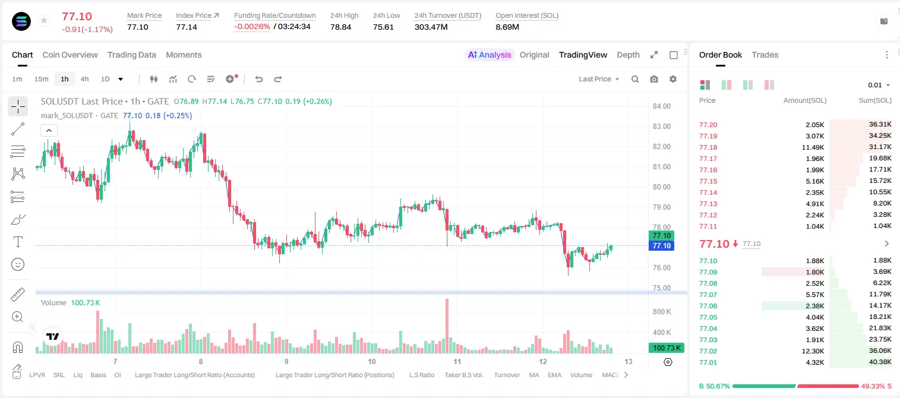900x398 pixels.
Task: Select the text annotation tool
Action: click(18, 242)
